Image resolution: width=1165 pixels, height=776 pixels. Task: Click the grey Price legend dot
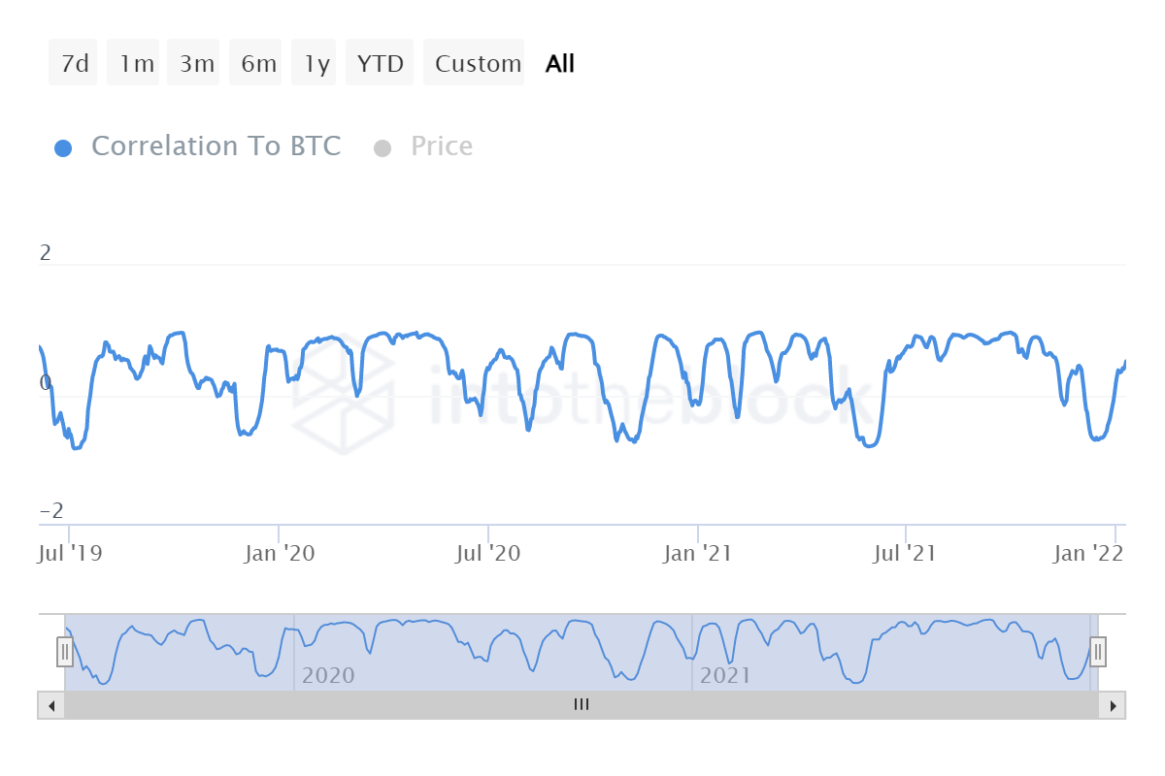383,148
